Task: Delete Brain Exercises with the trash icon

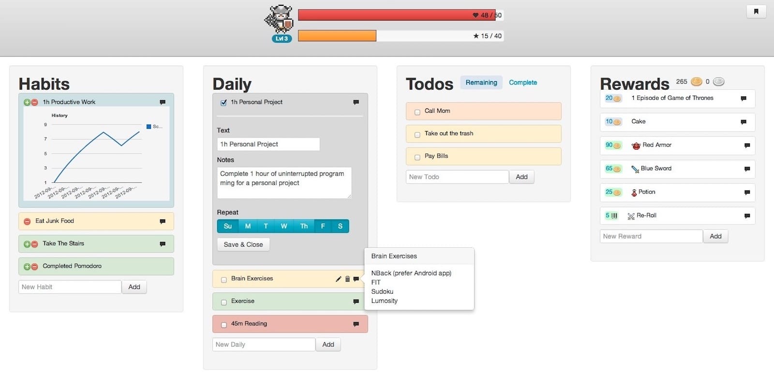Action: pyautogui.click(x=347, y=279)
